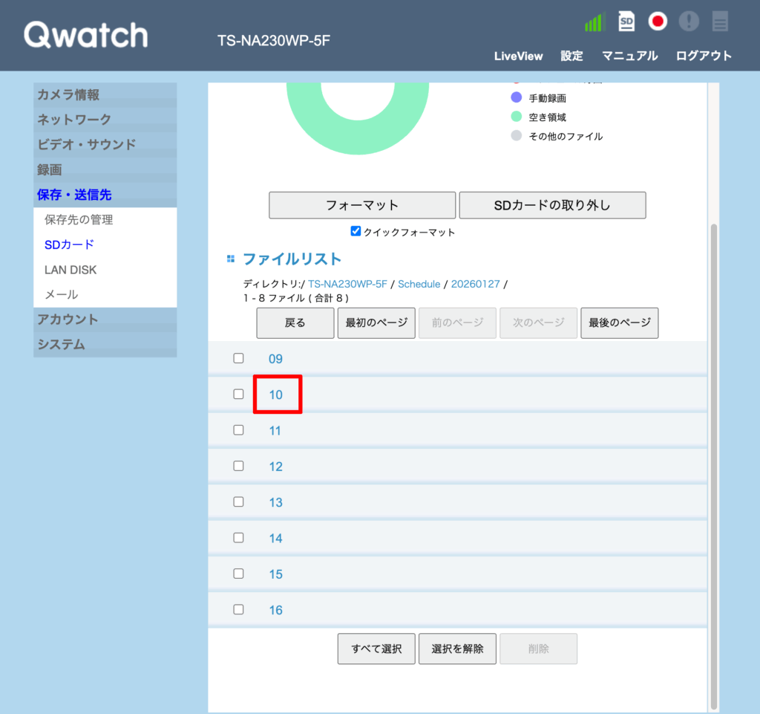Image resolution: width=760 pixels, height=714 pixels.
Task: Click the red recording indicator icon
Action: [658, 22]
